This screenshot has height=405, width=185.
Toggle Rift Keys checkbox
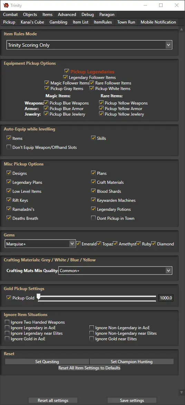(9, 200)
